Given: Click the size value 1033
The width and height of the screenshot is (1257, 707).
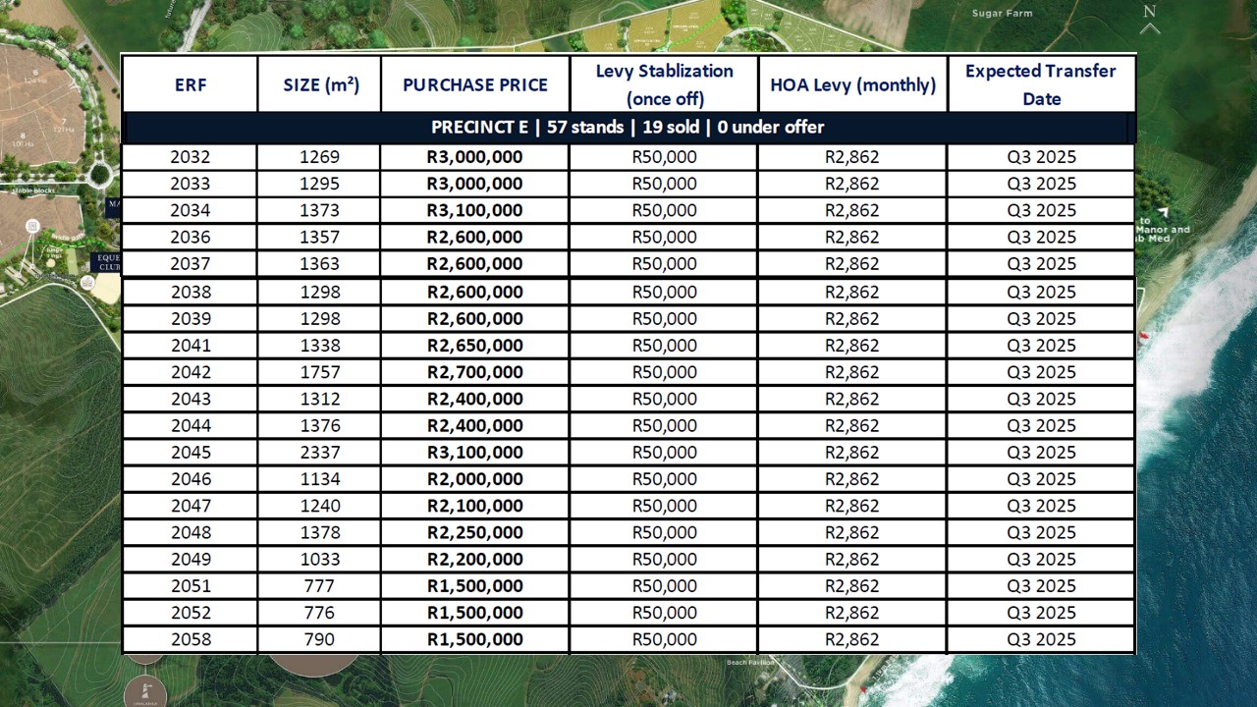Looking at the screenshot, I should click(320, 559).
